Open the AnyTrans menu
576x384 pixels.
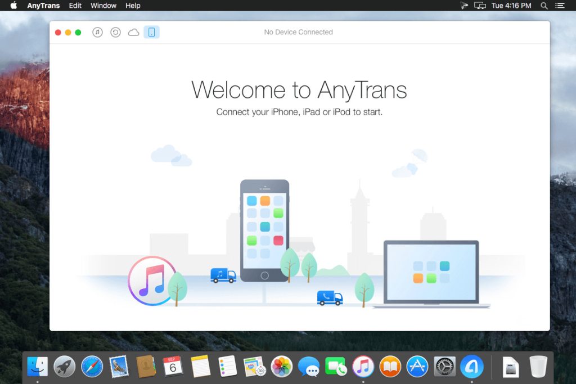pos(43,6)
